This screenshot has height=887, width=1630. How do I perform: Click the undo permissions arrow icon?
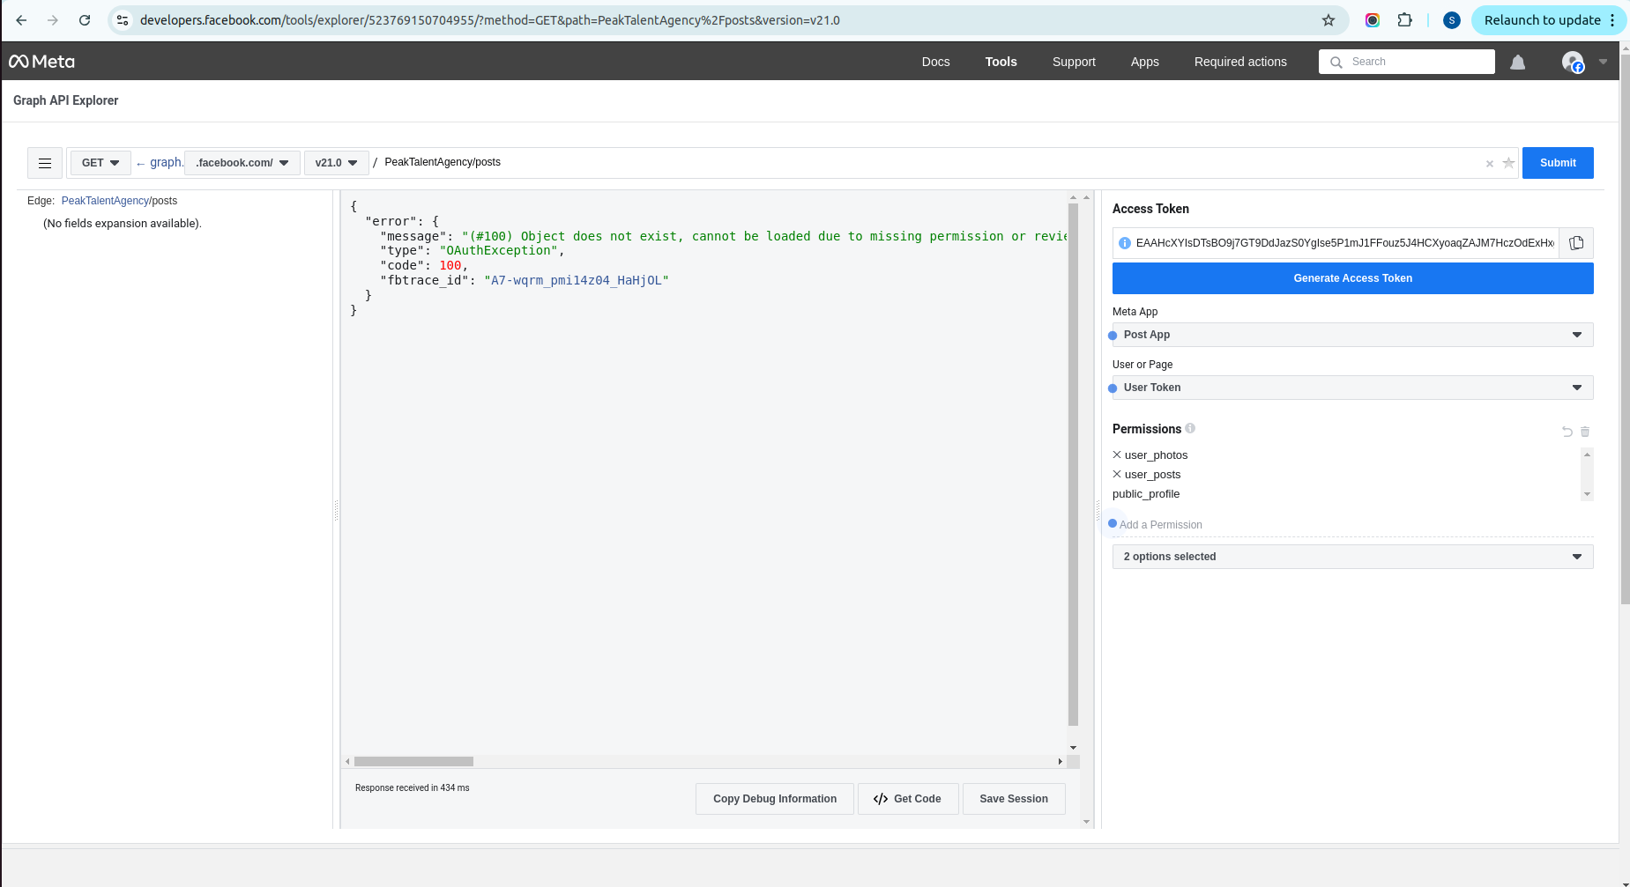[1567, 432]
